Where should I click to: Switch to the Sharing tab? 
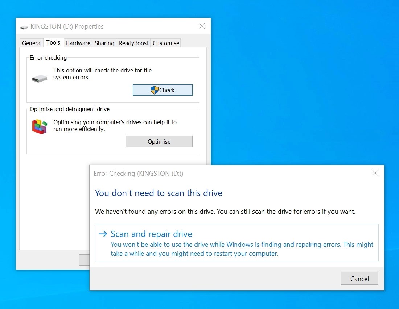pos(104,43)
